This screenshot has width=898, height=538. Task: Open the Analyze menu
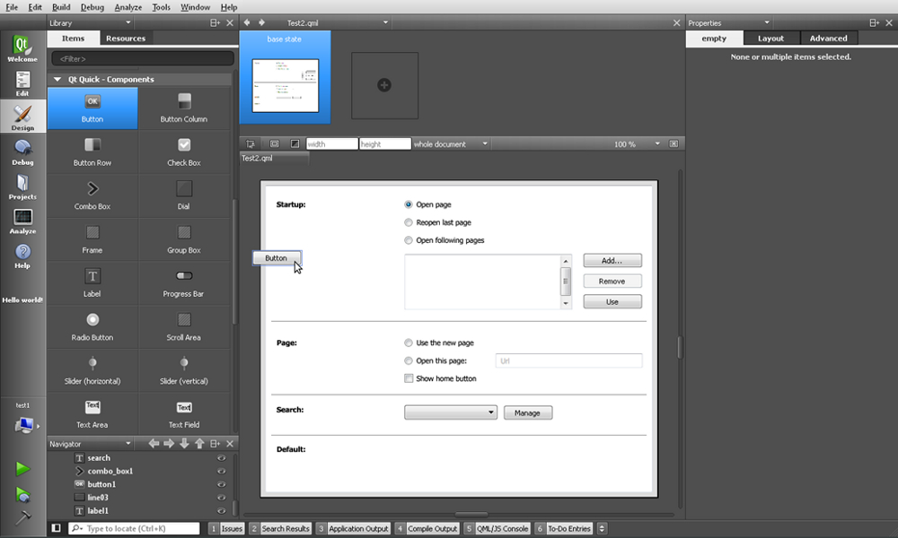(x=128, y=7)
